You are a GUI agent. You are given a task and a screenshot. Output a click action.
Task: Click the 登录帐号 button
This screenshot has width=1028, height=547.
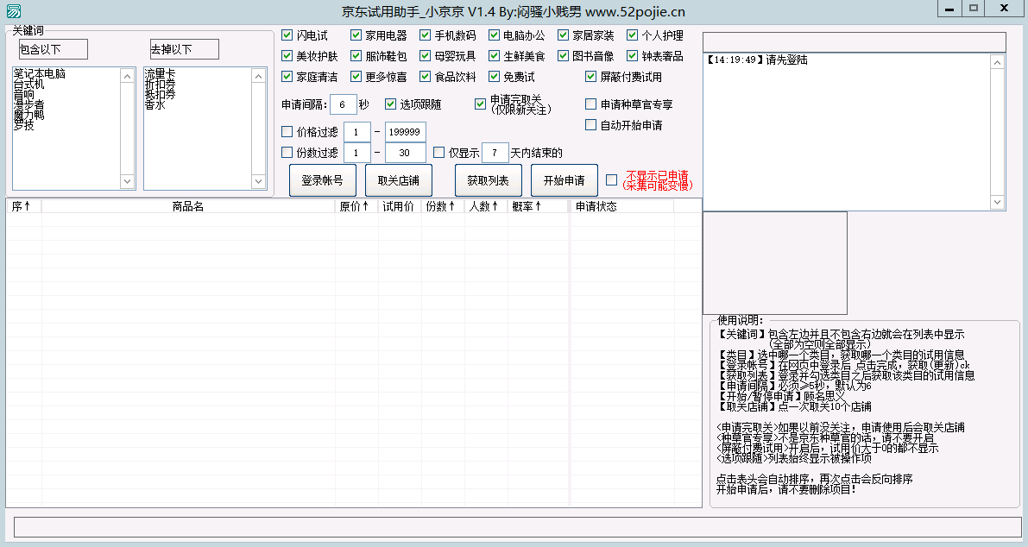click(323, 180)
